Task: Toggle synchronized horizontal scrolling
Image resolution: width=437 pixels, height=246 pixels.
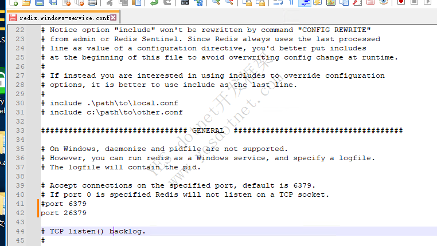Action: tap(260, 2)
